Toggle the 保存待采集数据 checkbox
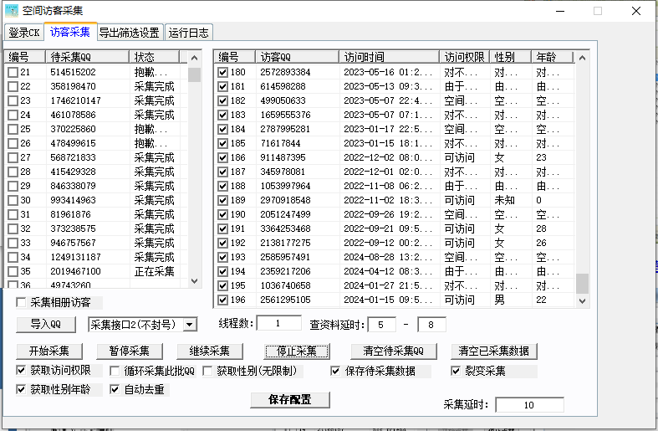 point(335,371)
